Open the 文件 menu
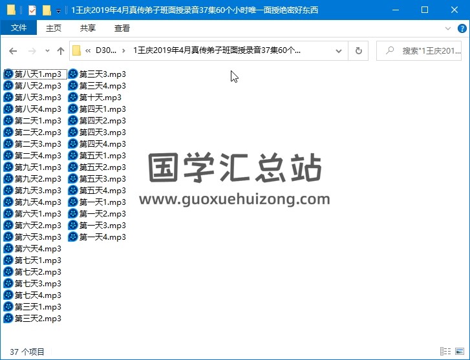Image resolution: width=470 pixels, height=360 pixels. click(x=19, y=28)
